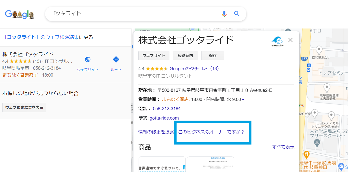Click すべて表示 next to 商品
This screenshot has width=348, height=172.
[283, 147]
